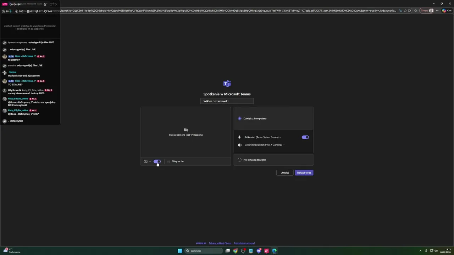454x255 pixels.
Task: Click the gift icon in stream stats
Action: (28, 11)
